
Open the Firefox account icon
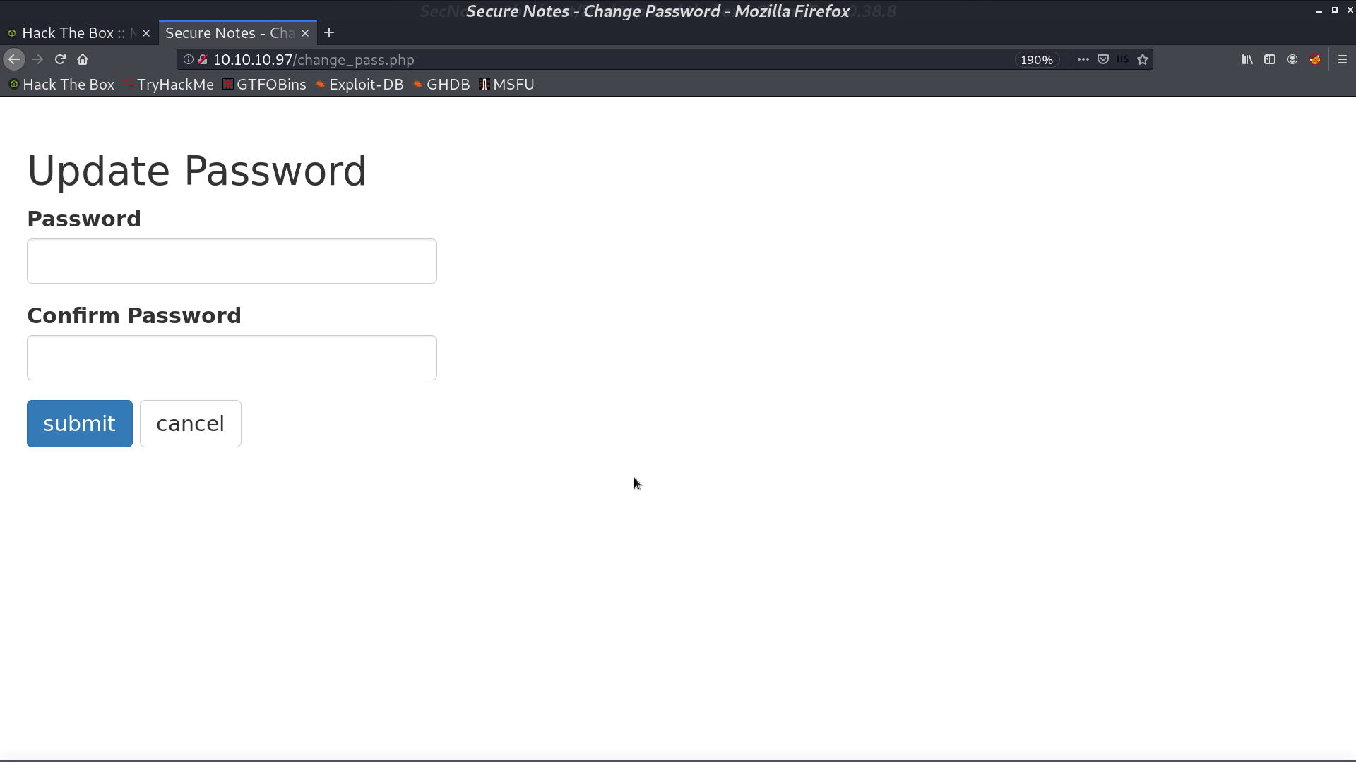click(x=1292, y=60)
